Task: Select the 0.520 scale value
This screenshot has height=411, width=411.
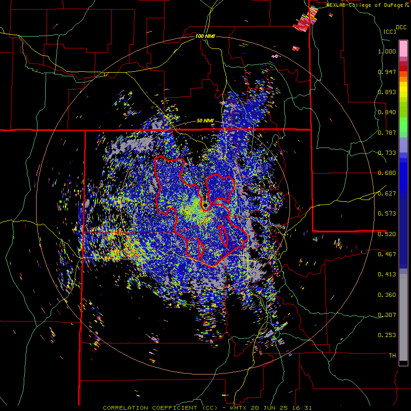Action: [387, 234]
